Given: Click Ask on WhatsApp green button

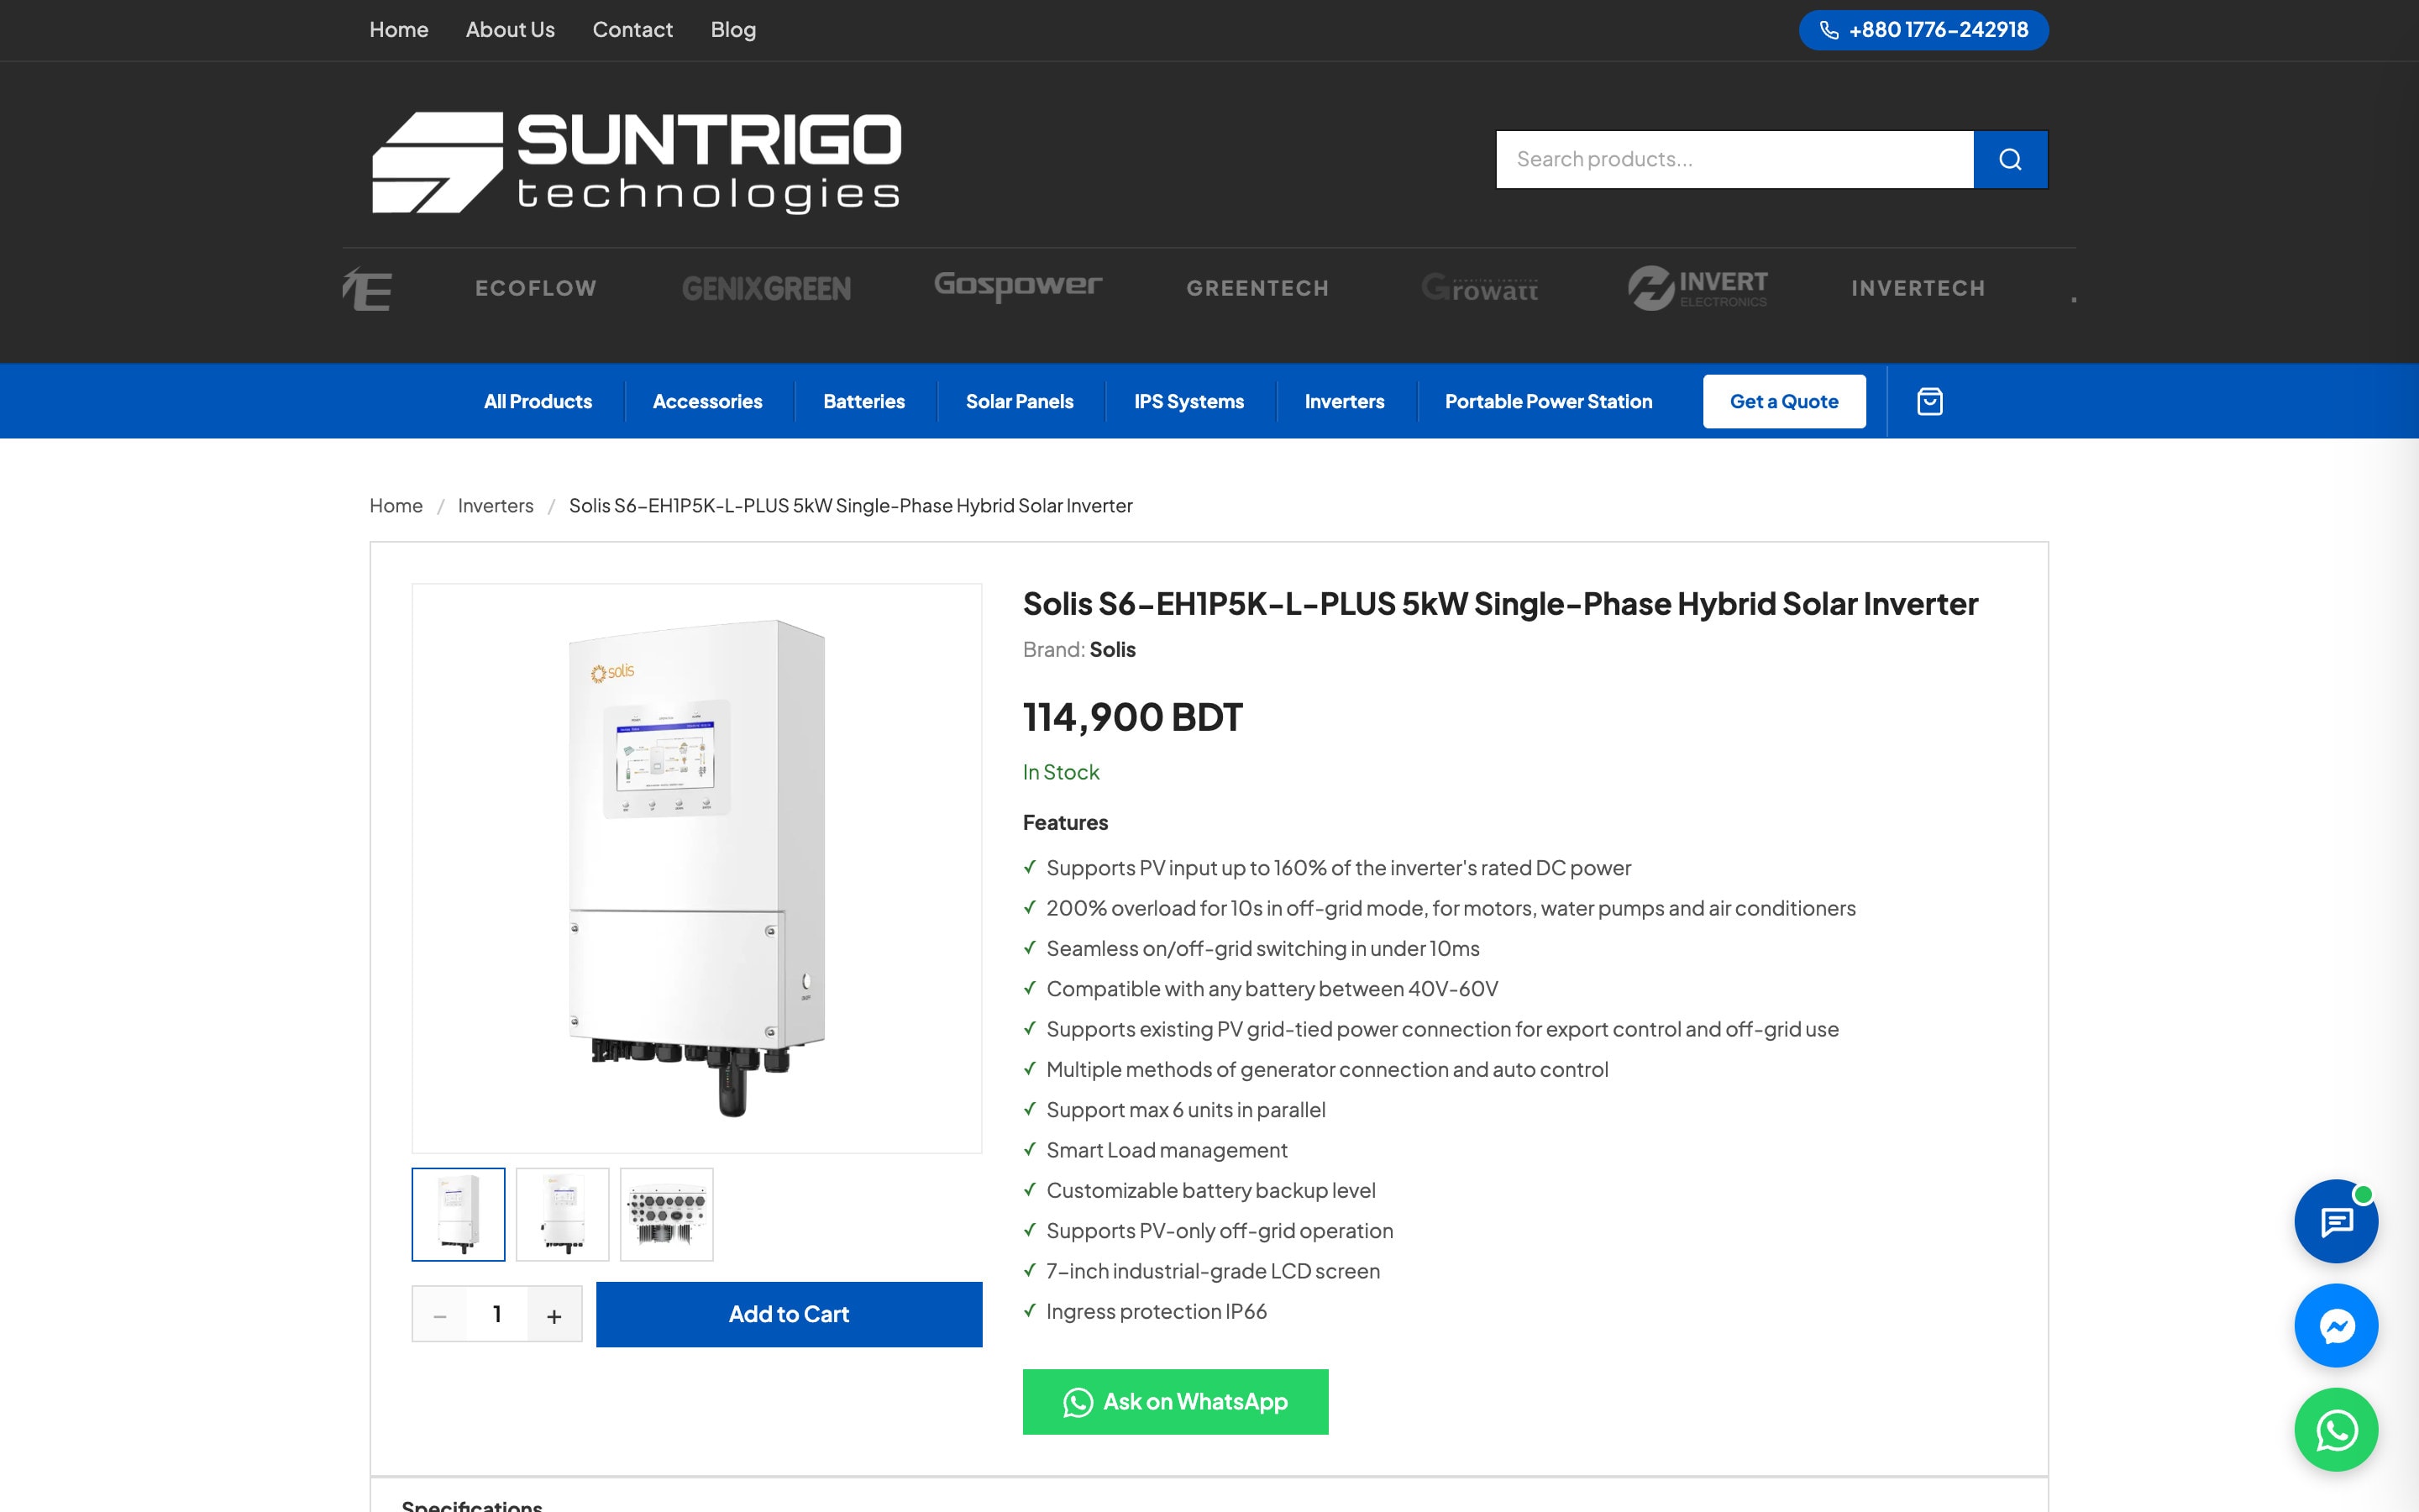Looking at the screenshot, I should [1176, 1402].
